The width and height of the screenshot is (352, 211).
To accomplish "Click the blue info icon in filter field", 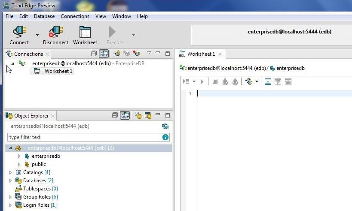I will click(x=165, y=137).
